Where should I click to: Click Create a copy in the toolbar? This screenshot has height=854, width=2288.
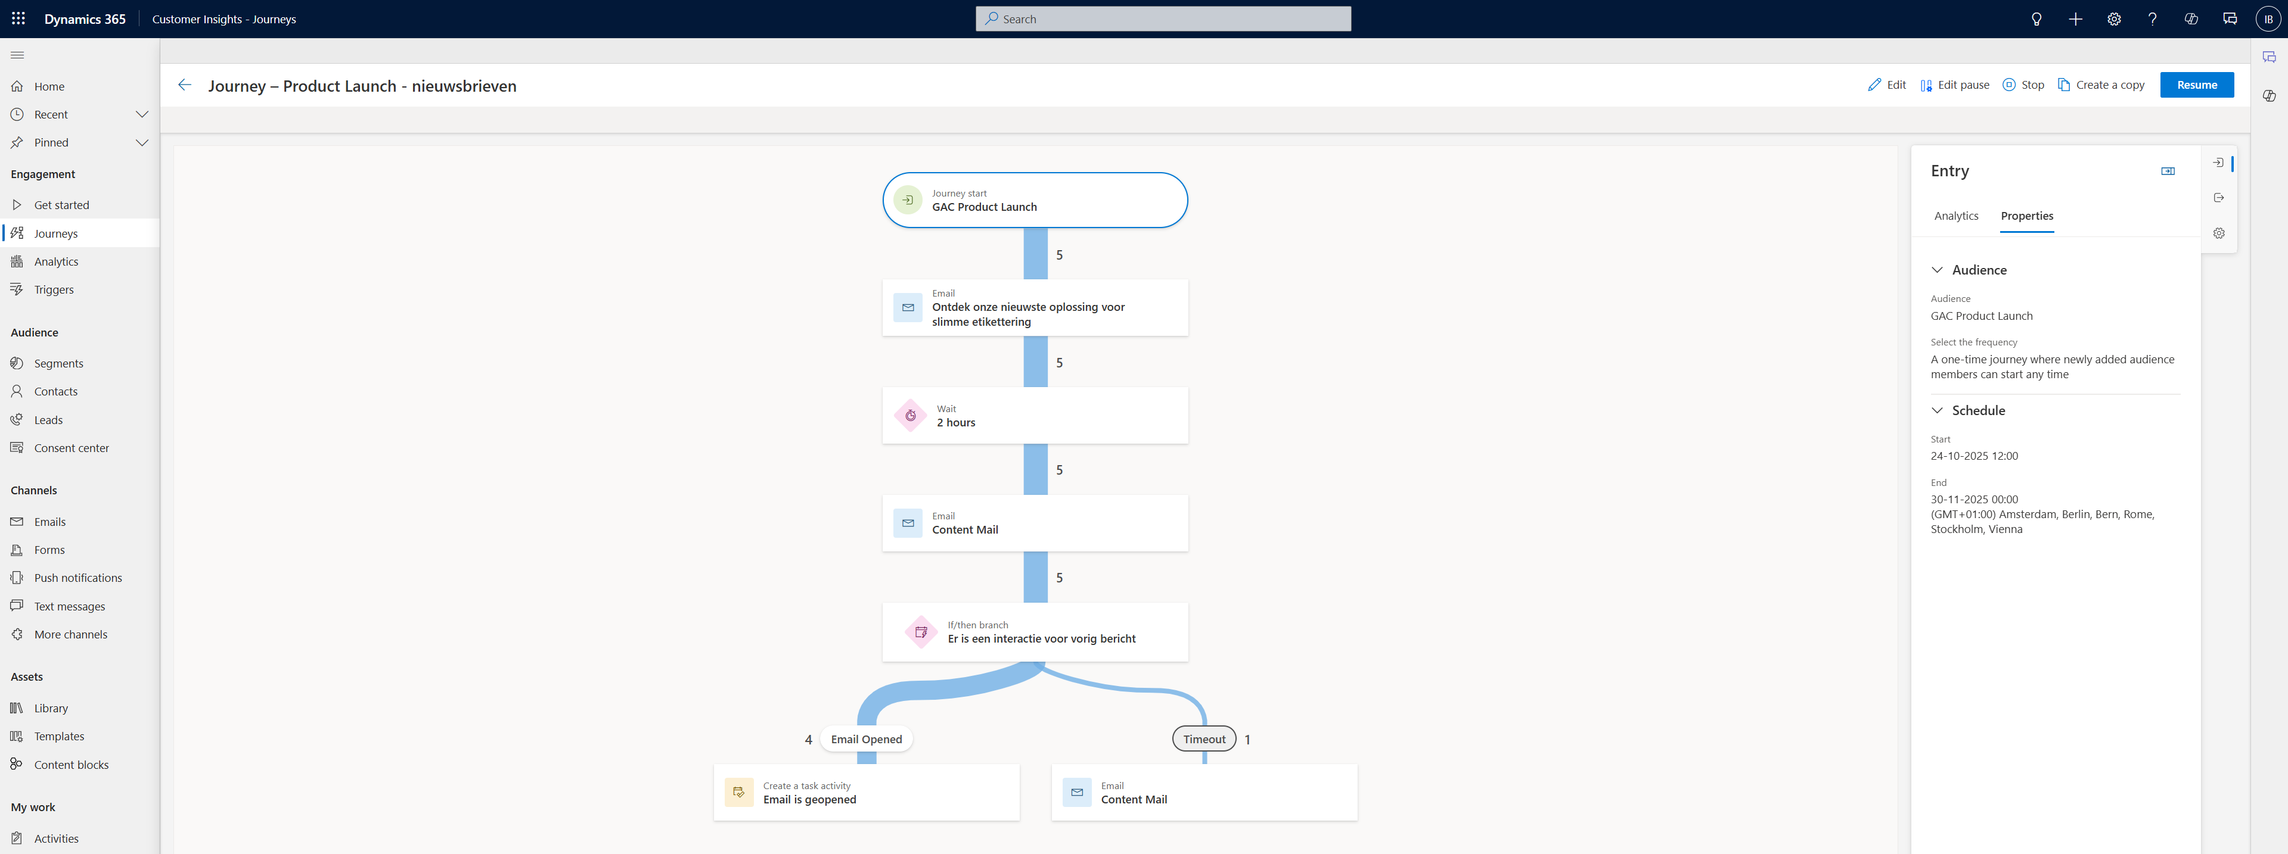pos(2101,85)
